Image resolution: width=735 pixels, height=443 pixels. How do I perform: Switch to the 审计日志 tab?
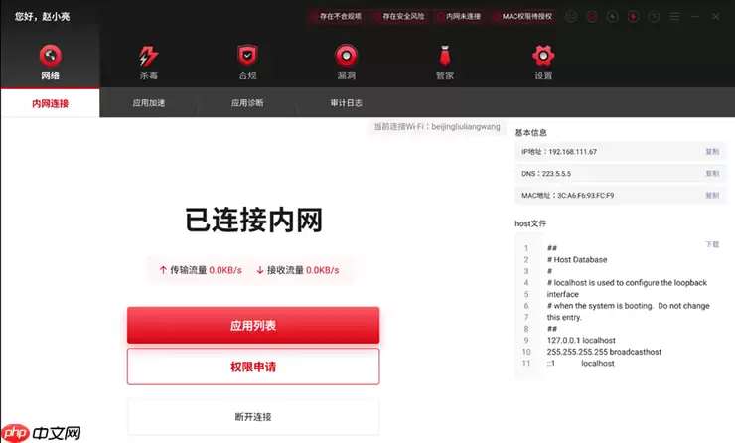click(x=346, y=103)
